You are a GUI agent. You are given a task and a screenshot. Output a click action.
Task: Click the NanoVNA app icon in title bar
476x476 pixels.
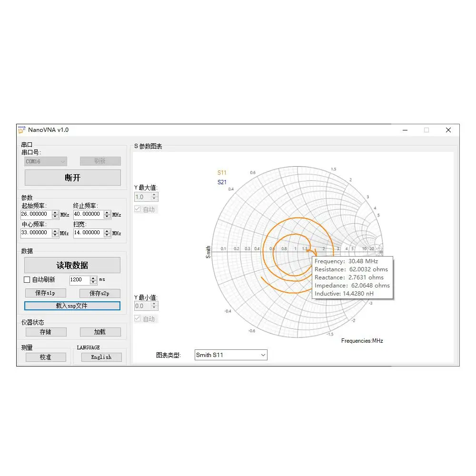coord(21,130)
